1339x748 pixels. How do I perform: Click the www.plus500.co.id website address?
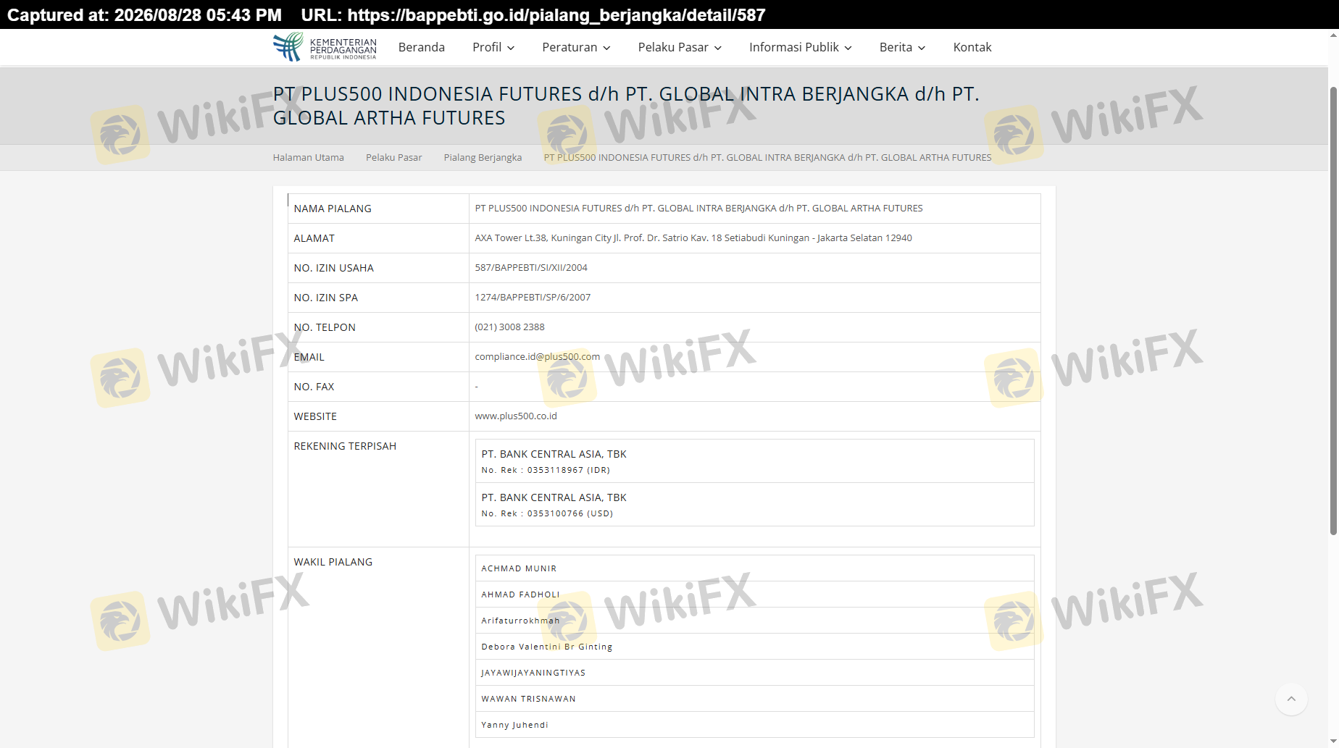[516, 416]
